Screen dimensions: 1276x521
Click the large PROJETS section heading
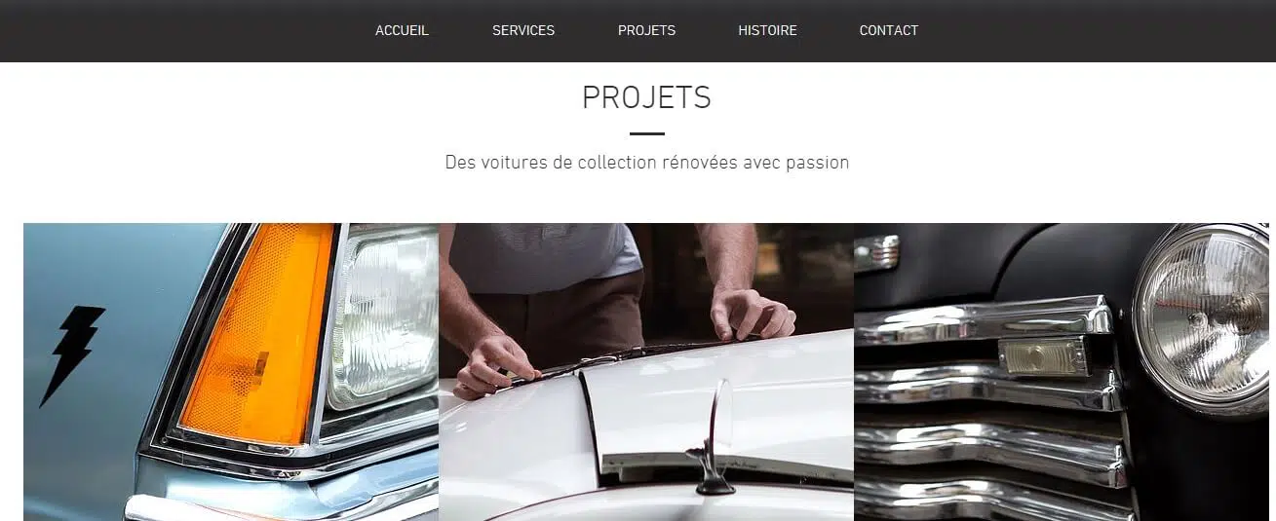point(646,97)
